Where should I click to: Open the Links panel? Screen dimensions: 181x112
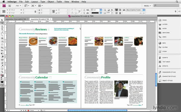click(164, 37)
